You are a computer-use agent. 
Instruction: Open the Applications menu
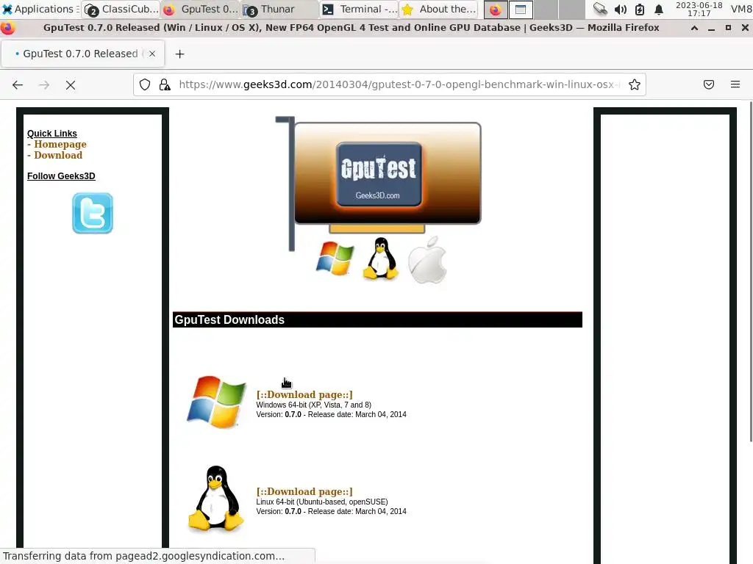(x=40, y=9)
